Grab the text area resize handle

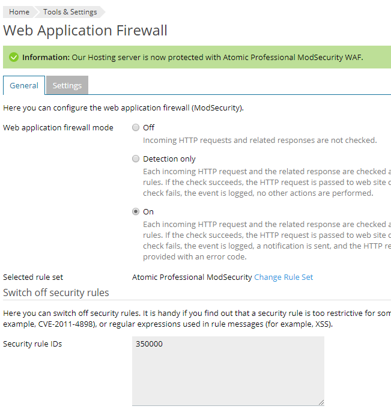coord(321,402)
